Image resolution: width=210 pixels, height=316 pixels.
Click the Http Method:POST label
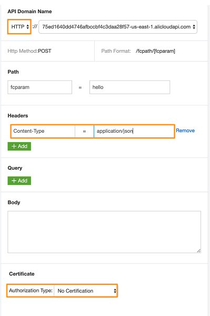[29, 51]
